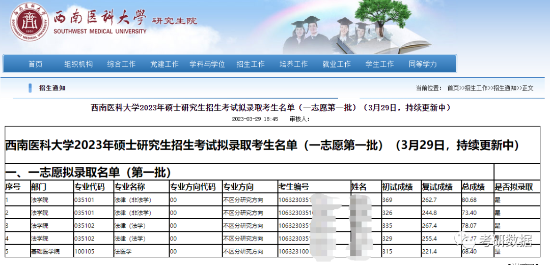Click 法律（法学） in row 3
550x265 pixels.
click(x=130, y=226)
